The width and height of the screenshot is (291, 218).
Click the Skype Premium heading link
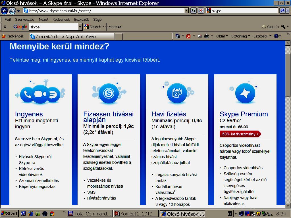click(x=244, y=114)
